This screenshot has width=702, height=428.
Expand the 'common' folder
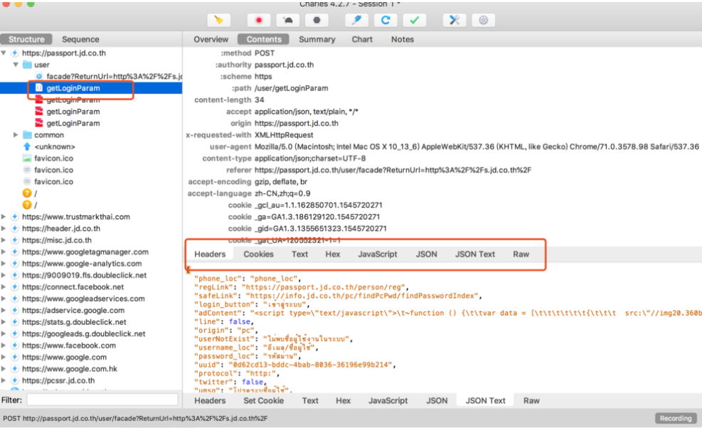click(x=16, y=135)
